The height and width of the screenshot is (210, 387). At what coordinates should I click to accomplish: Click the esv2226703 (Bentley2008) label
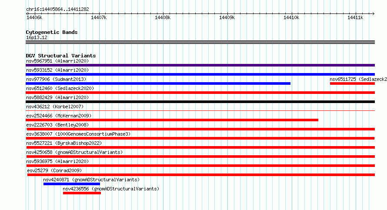click(57, 125)
